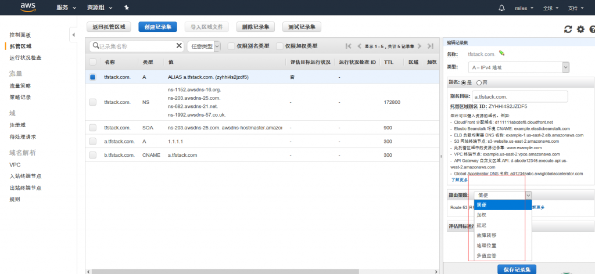Open 入站终端节点 in sidebar
This screenshot has height=274, width=595.
coord(26,176)
